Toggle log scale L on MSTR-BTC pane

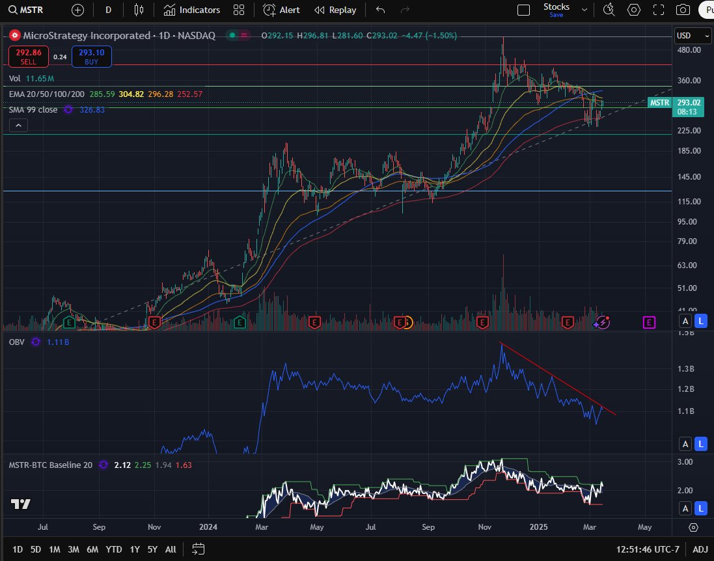[x=701, y=508]
